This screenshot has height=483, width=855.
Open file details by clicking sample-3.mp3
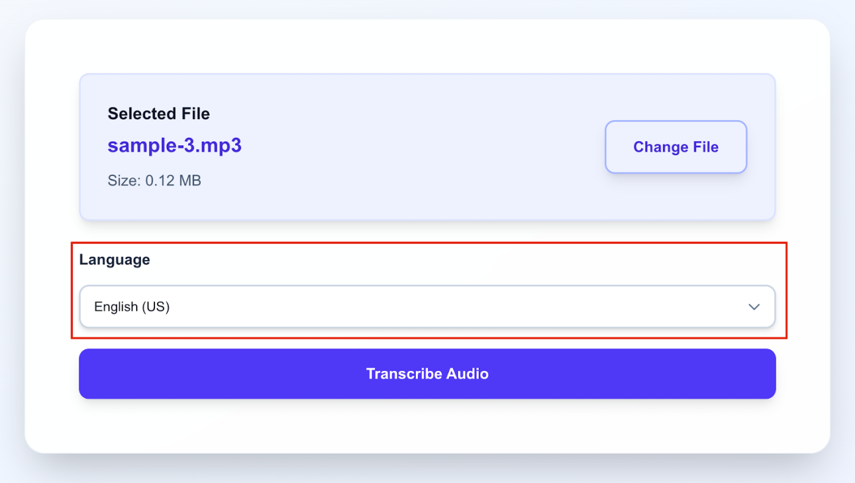(174, 145)
